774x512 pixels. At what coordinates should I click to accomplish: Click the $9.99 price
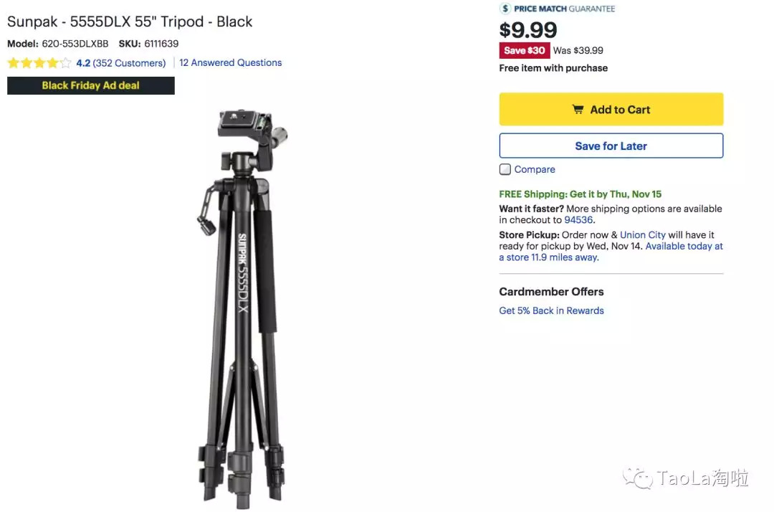click(528, 29)
